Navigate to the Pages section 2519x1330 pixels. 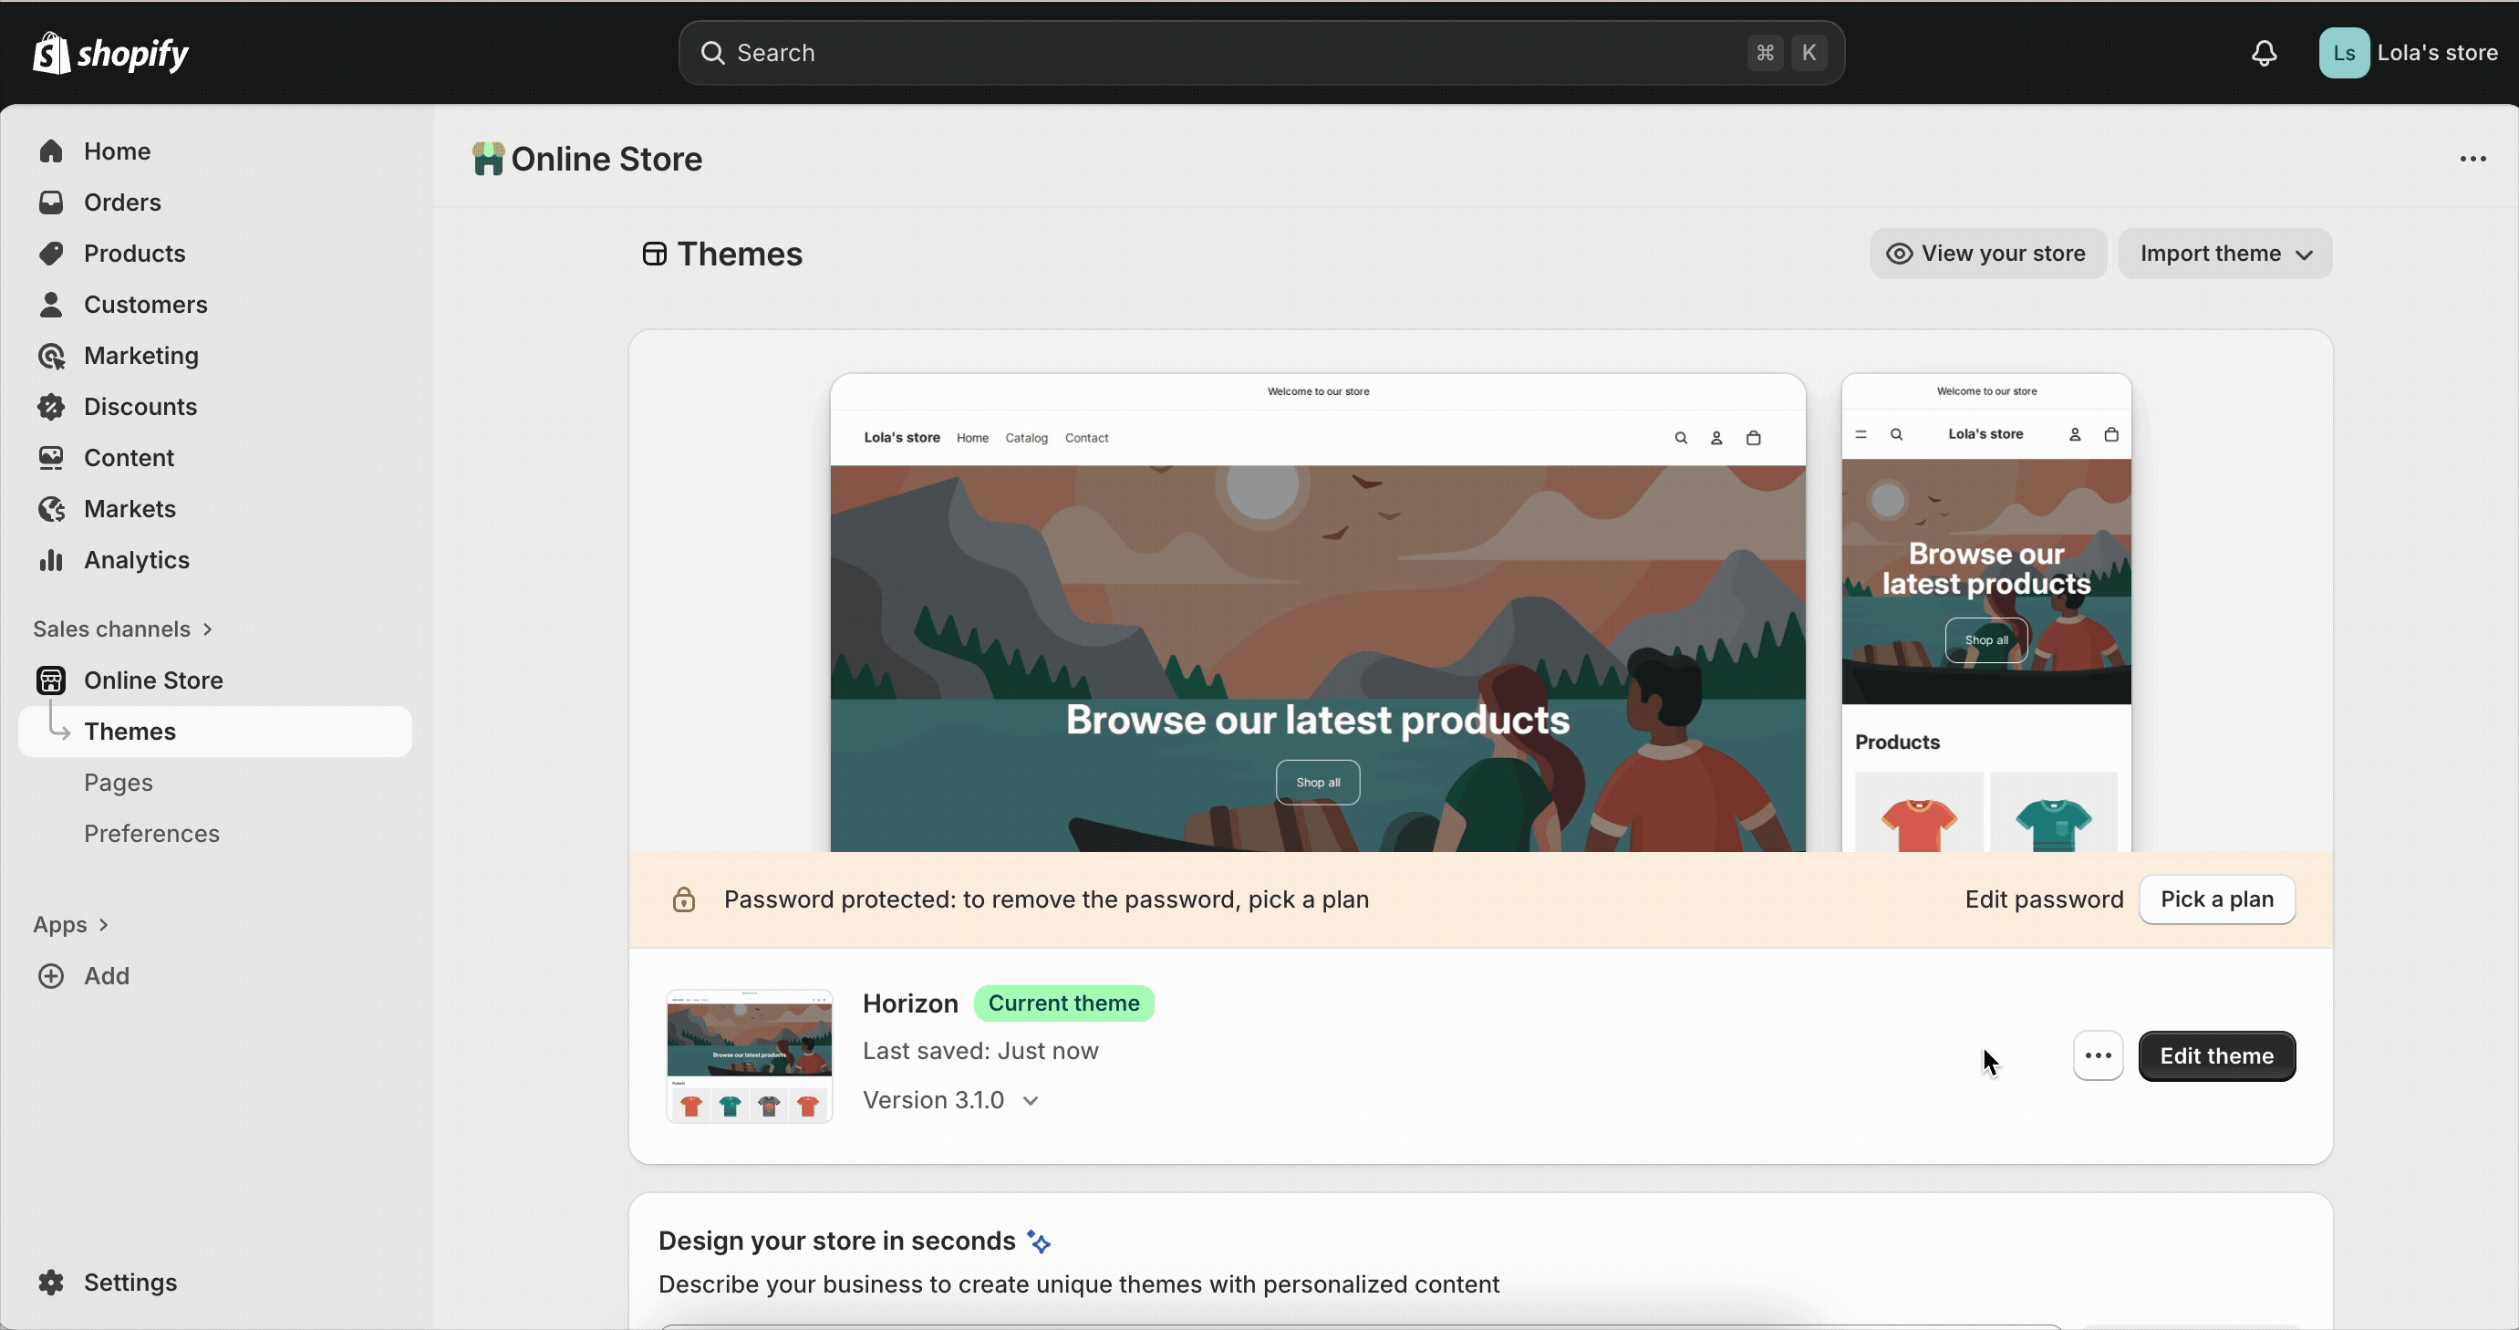point(118,783)
